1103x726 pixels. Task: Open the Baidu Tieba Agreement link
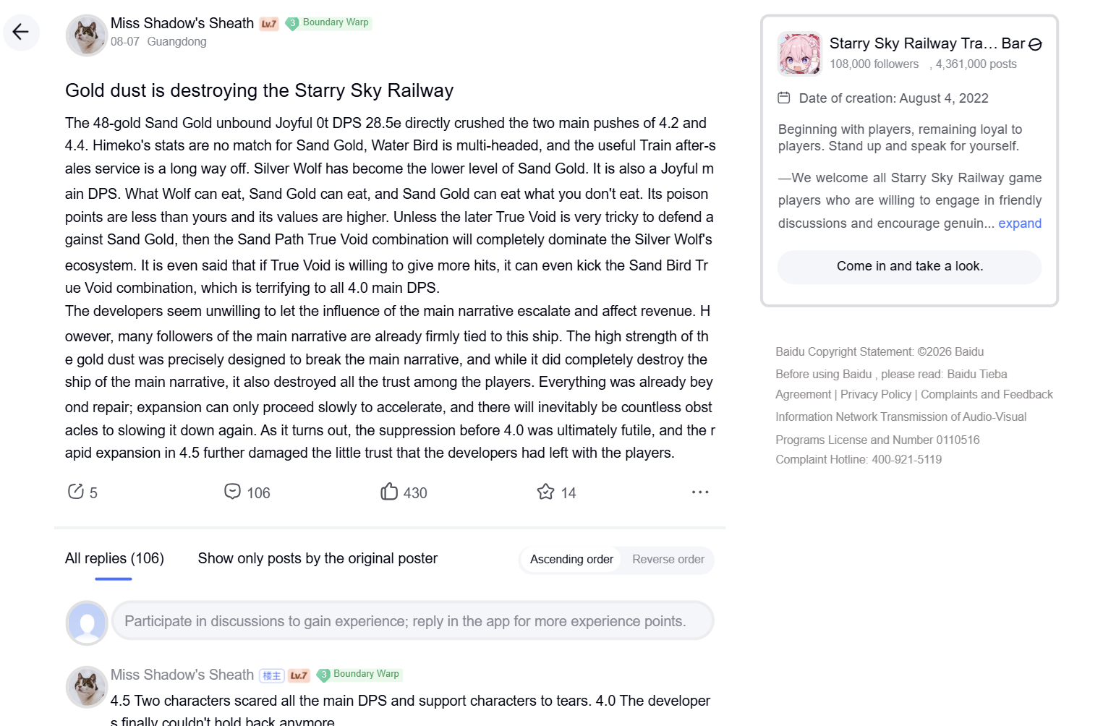(x=977, y=374)
